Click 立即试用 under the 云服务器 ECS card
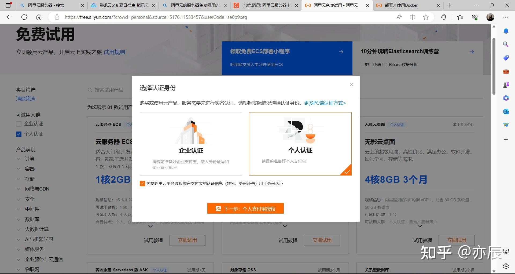The image size is (515, 274). coord(187,240)
